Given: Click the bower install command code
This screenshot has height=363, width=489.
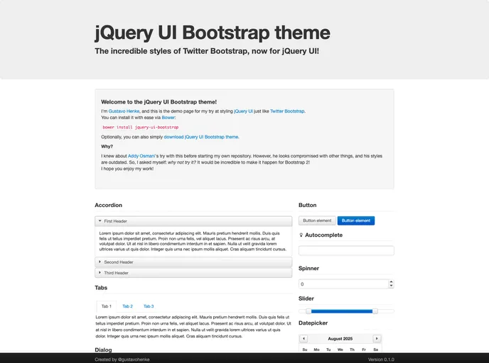Looking at the screenshot, I should (141, 127).
